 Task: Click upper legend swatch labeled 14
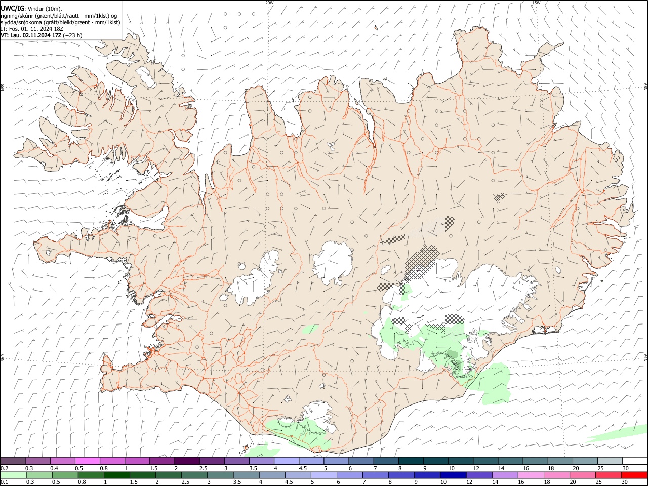pos(510,461)
